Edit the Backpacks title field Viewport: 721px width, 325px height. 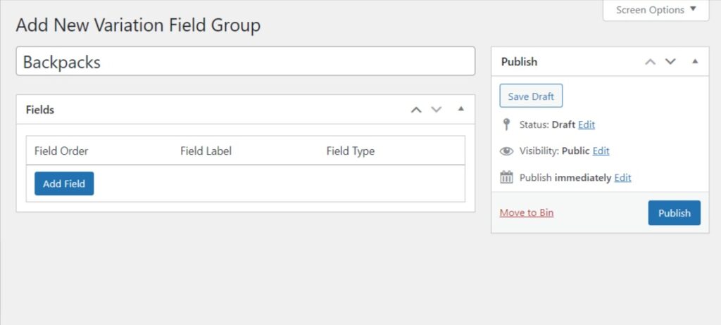click(246, 61)
